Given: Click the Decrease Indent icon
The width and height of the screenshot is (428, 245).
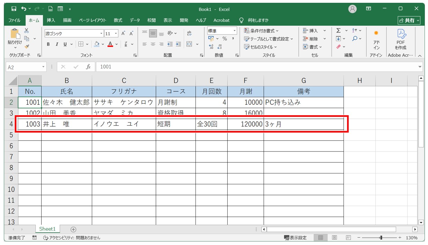Looking at the screenshot, I should [170, 44].
